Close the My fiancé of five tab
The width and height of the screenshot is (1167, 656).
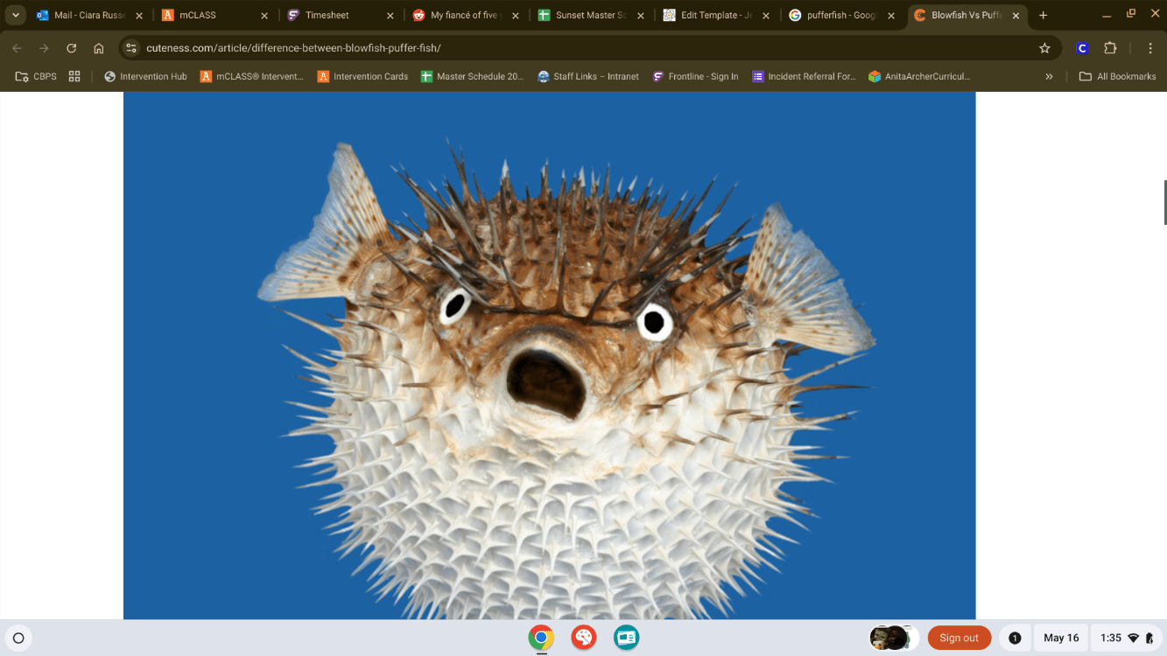point(515,16)
